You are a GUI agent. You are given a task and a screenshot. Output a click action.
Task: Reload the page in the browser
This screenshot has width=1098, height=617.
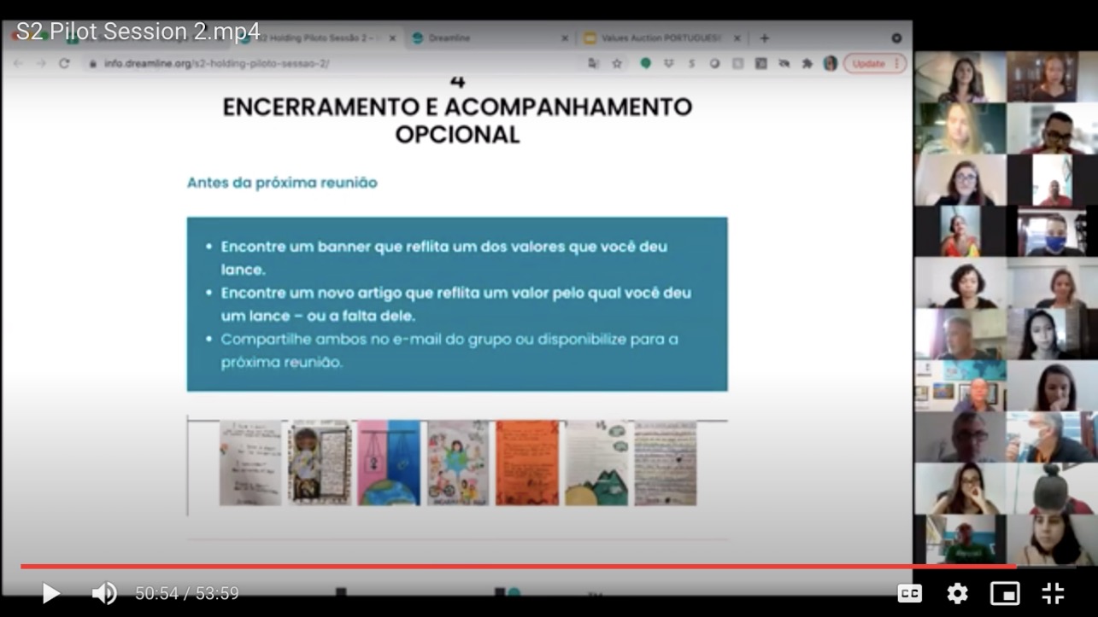[64, 63]
